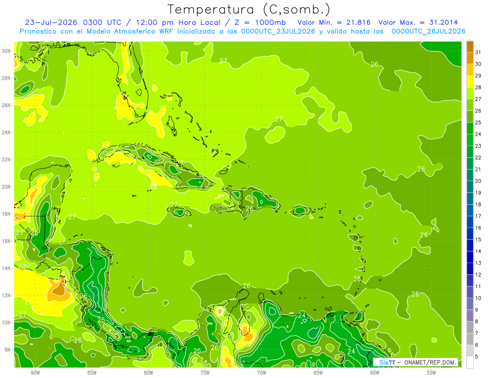Click the '0000UTC_23JUL2026' initialization time
Screen dimensions: 489x378
pos(278,31)
